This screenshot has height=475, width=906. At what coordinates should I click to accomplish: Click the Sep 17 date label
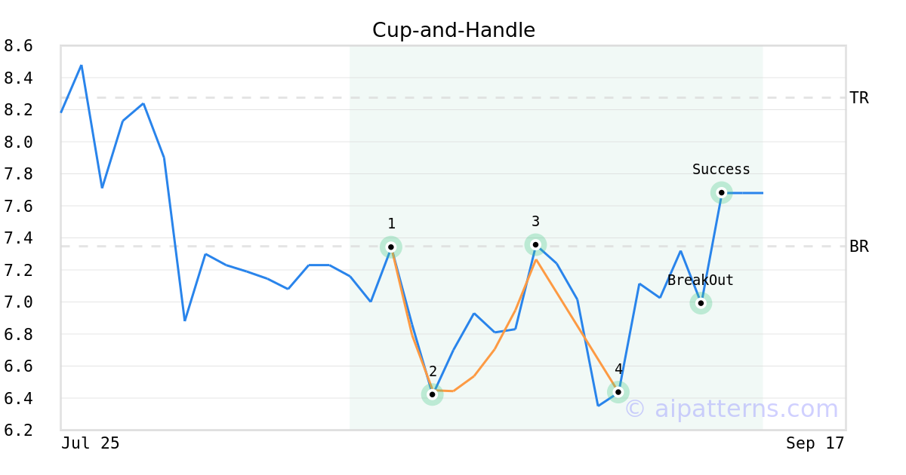click(815, 443)
